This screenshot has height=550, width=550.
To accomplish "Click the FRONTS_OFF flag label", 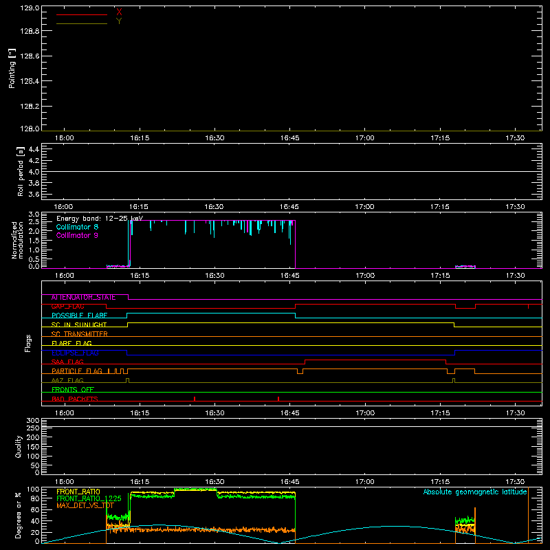I will (x=73, y=390).
